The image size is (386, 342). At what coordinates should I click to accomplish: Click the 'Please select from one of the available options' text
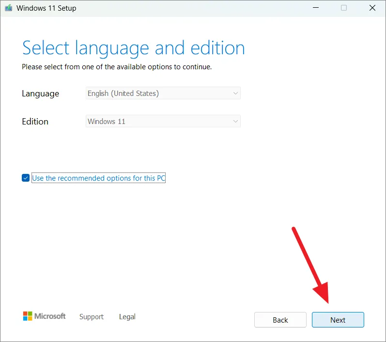click(x=117, y=67)
